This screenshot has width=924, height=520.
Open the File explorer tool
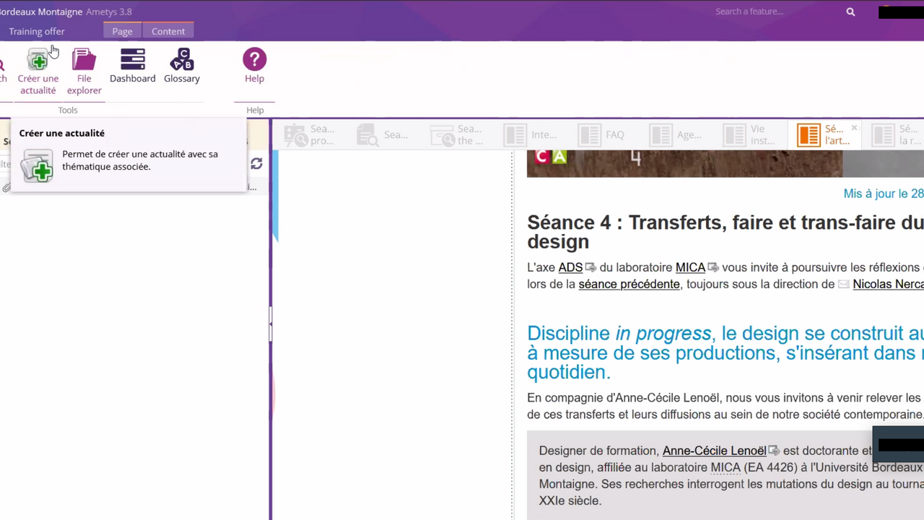pos(84,61)
